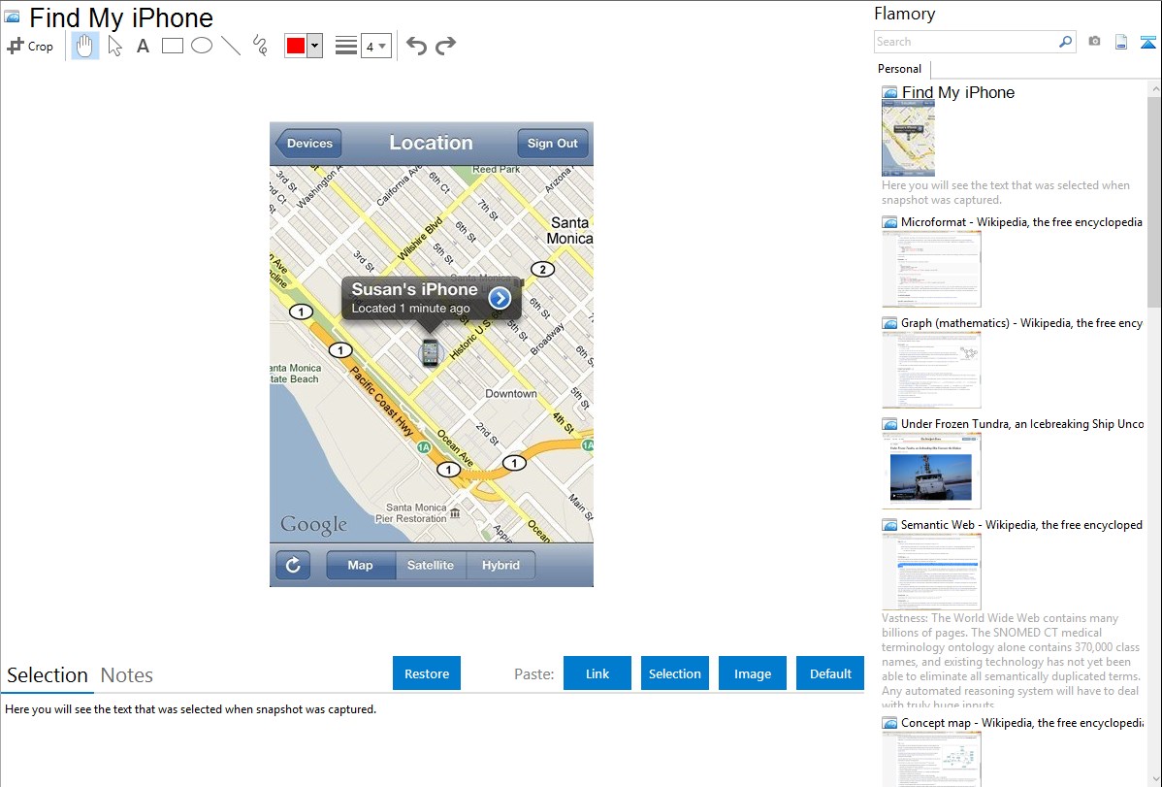
Task: Select the Crop tool
Action: point(30,46)
